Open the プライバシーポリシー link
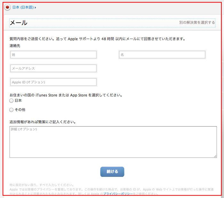Screen dimensions: 224x198 (x=118, y=194)
